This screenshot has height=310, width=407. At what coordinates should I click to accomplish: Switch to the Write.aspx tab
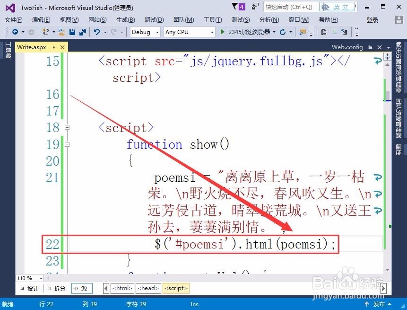[31, 47]
